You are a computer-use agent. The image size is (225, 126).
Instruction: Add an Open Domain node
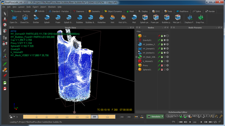pyautogui.click(x=14, y=19)
